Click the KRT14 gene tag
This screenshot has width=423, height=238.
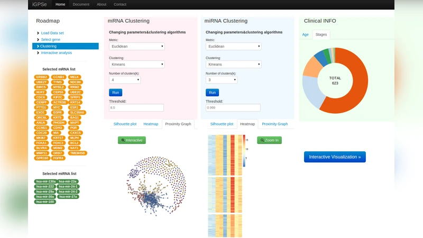[75, 103]
